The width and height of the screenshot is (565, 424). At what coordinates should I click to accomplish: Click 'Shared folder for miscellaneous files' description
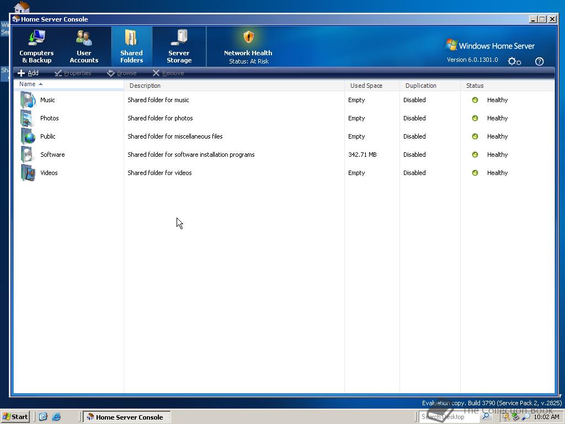pyautogui.click(x=175, y=136)
